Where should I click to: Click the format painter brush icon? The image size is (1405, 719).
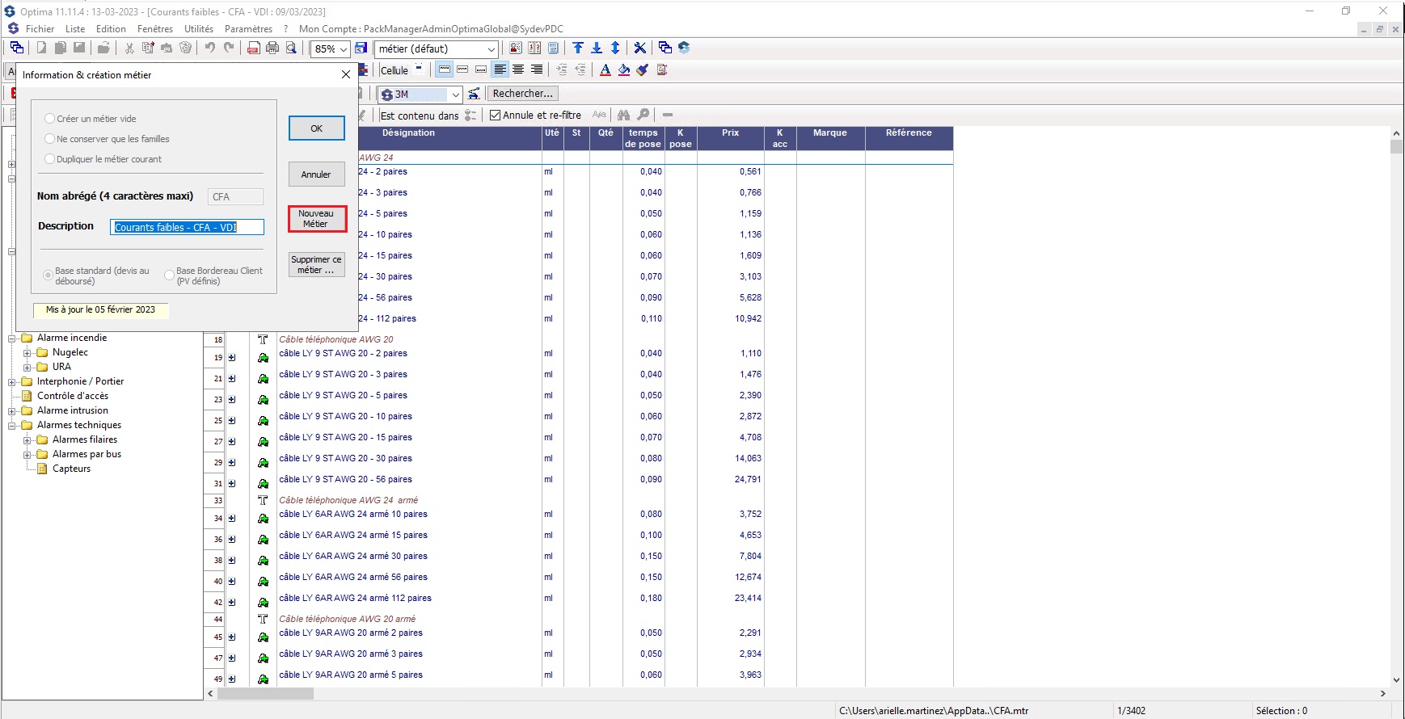643,69
